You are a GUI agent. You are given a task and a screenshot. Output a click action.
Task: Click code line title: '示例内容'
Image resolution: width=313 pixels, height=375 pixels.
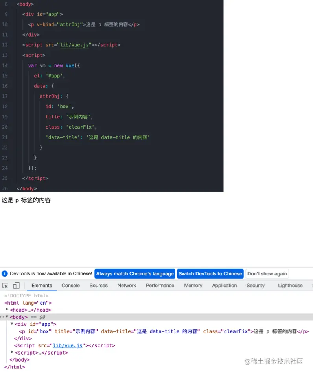pos(69,117)
